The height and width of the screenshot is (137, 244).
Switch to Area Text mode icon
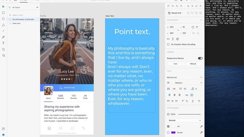tap(192, 95)
